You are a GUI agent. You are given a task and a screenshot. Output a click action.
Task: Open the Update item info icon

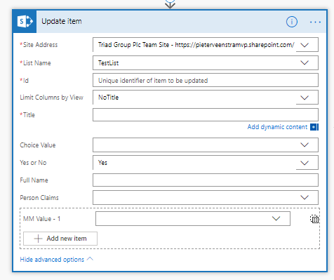pyautogui.click(x=292, y=22)
